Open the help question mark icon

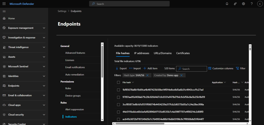(x=252, y=4)
